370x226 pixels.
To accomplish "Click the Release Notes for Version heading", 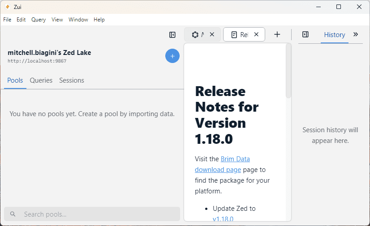I will point(227,115).
